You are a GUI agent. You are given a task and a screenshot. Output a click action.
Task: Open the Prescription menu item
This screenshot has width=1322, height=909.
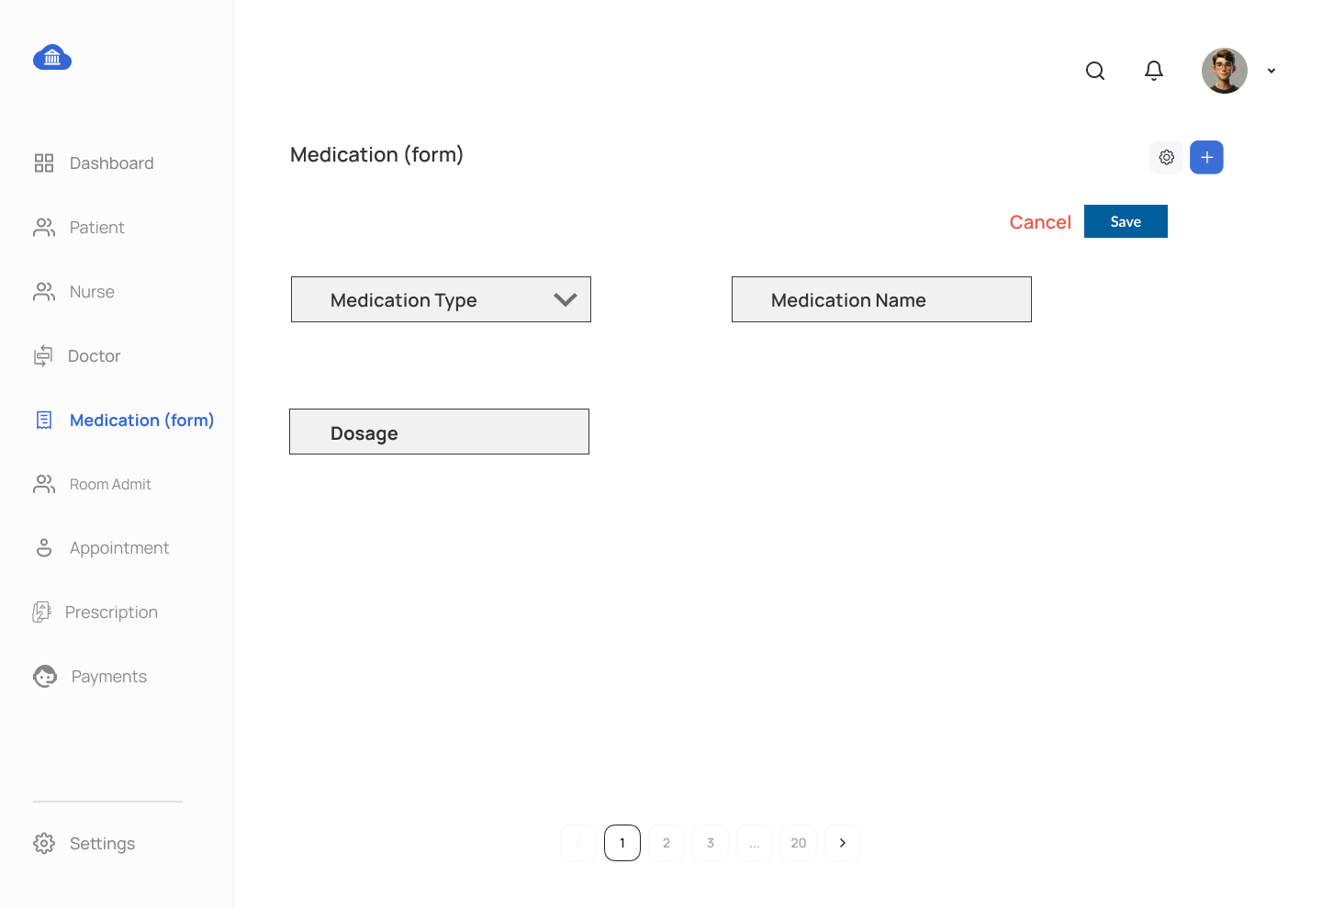(x=112, y=612)
